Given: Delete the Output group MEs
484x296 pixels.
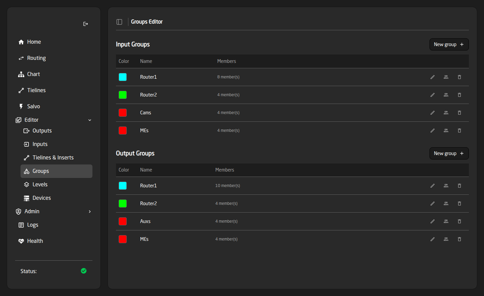Looking at the screenshot, I should [459, 239].
